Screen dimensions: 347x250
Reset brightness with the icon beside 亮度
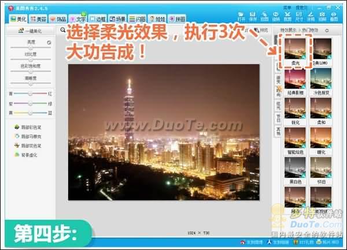49,42
